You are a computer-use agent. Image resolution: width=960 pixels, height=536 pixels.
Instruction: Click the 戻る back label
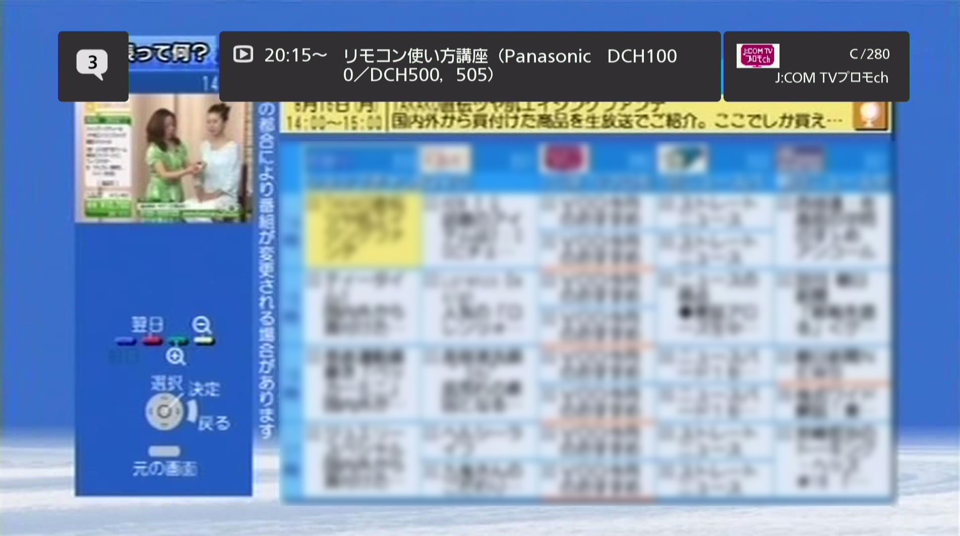click(214, 423)
